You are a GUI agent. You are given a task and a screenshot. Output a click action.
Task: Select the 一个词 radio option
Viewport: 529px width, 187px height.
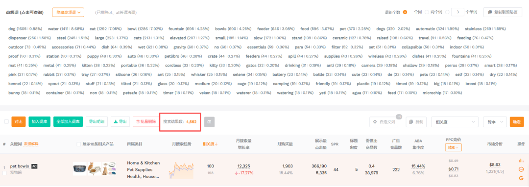pyautogui.click(x=405, y=12)
